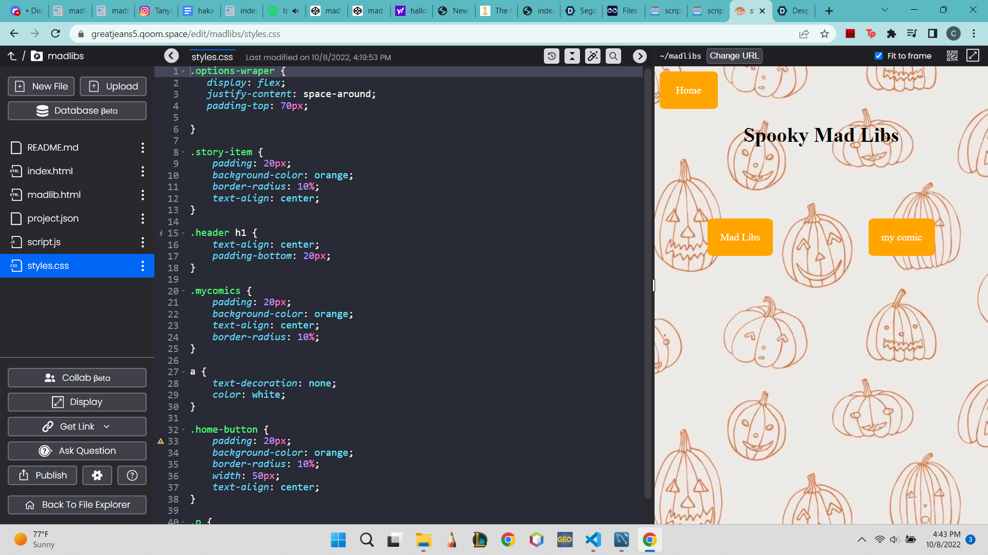Click the orange Mad Libs preview button
Image resolution: width=988 pixels, height=555 pixels.
click(740, 237)
